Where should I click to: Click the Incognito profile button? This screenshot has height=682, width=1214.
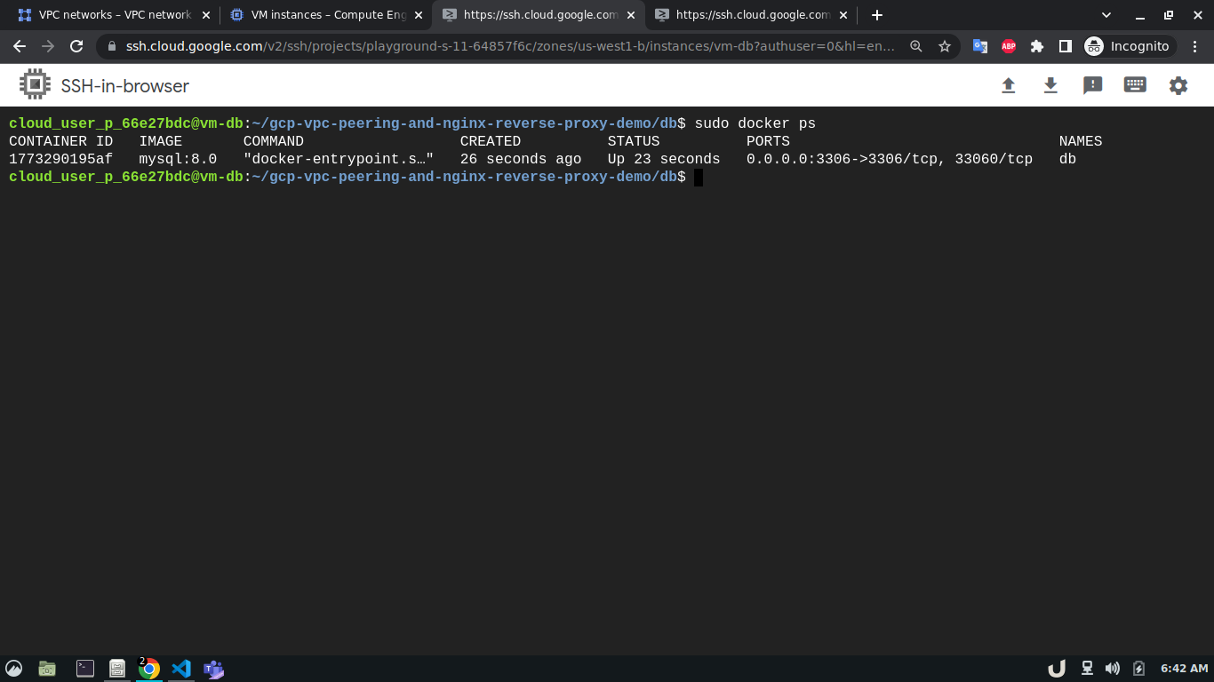click(1128, 46)
